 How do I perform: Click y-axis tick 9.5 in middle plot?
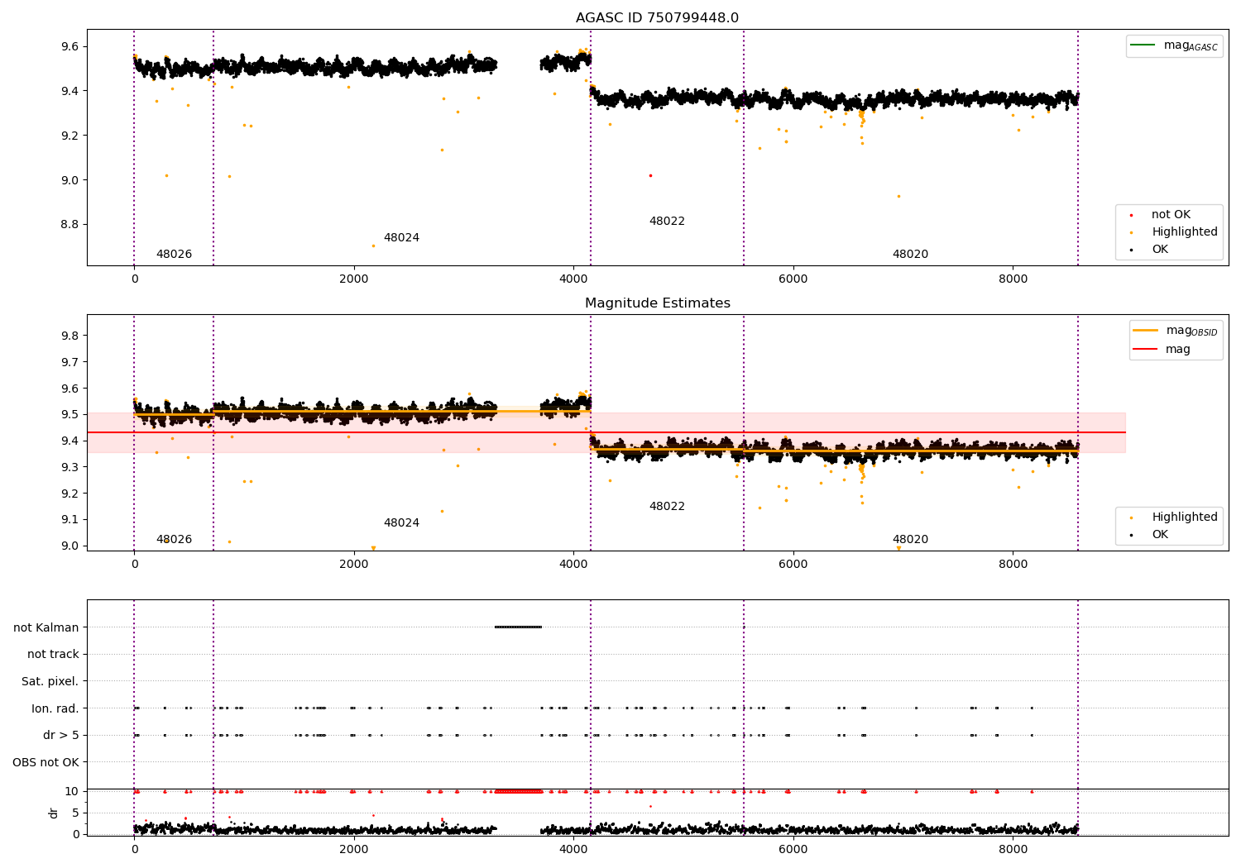coord(69,415)
